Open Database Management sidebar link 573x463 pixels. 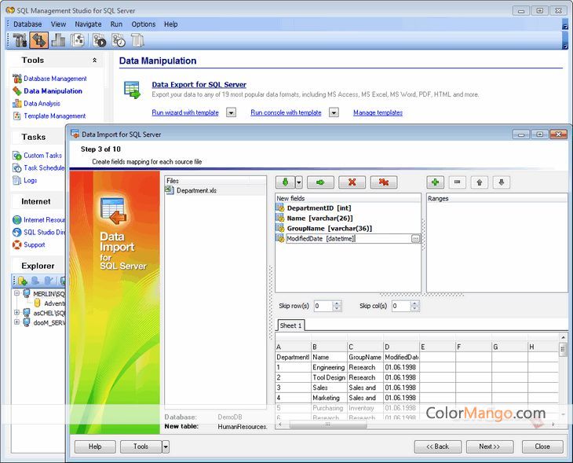[x=55, y=79]
